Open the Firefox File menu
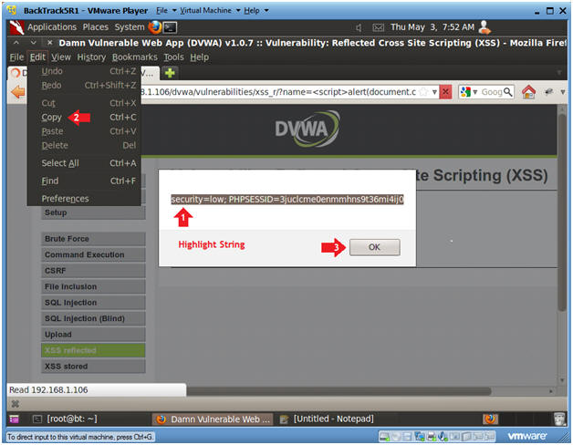This screenshot has width=573, height=445. 16,57
